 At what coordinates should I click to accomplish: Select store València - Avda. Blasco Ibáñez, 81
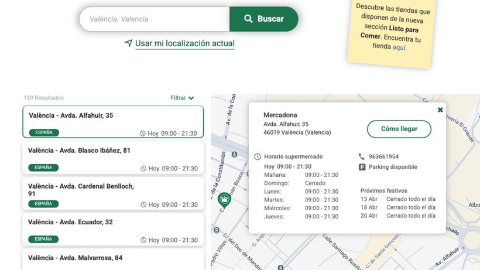coord(113,158)
